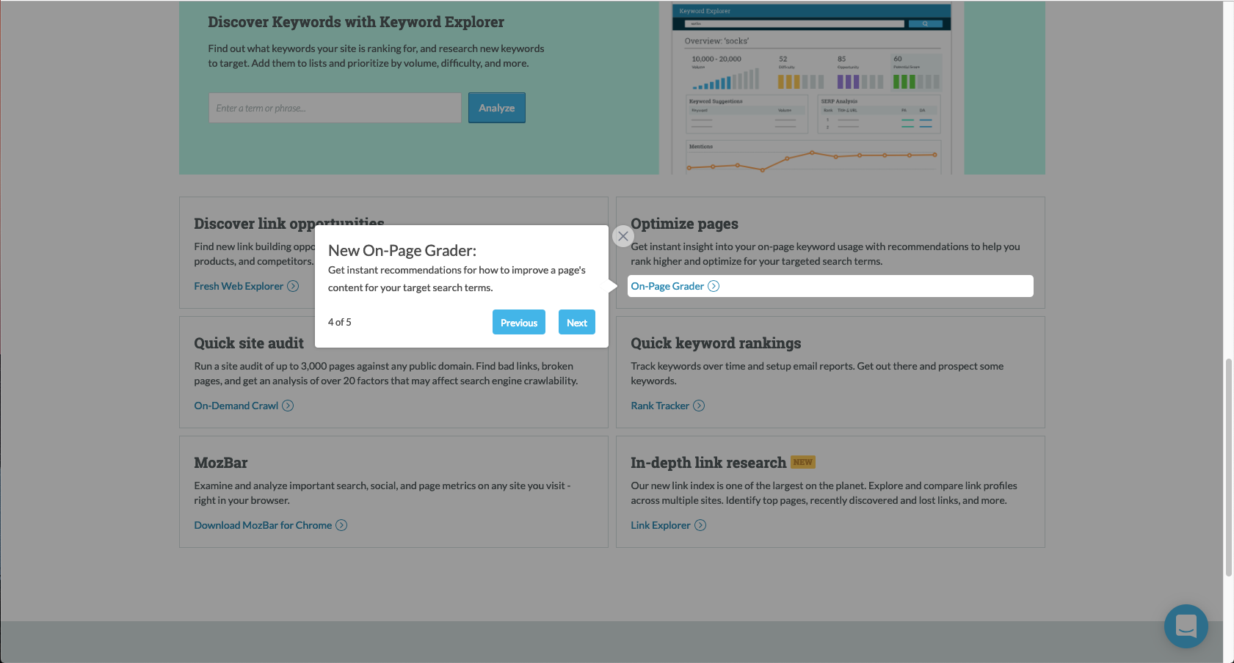
Task: Open the On-Page Grader link
Action: pos(667,286)
